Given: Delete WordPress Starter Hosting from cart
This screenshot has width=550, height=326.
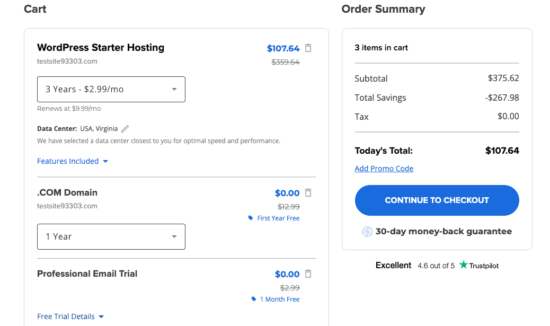Looking at the screenshot, I should (308, 48).
